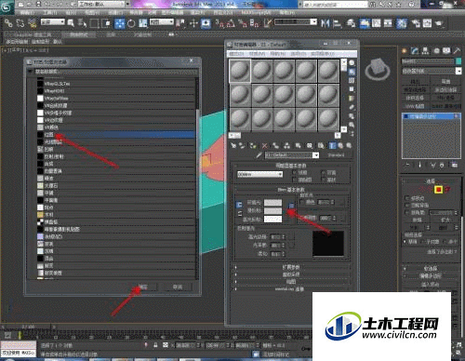Open the Curve Editor from toolbar
Viewport: 465px width, 361px height.
point(377,23)
